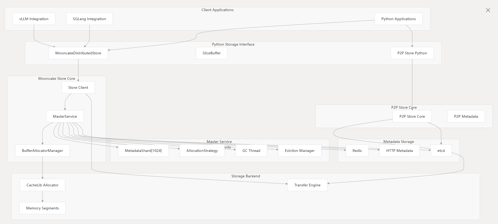Select the P2P Metadata node

coord(466,116)
